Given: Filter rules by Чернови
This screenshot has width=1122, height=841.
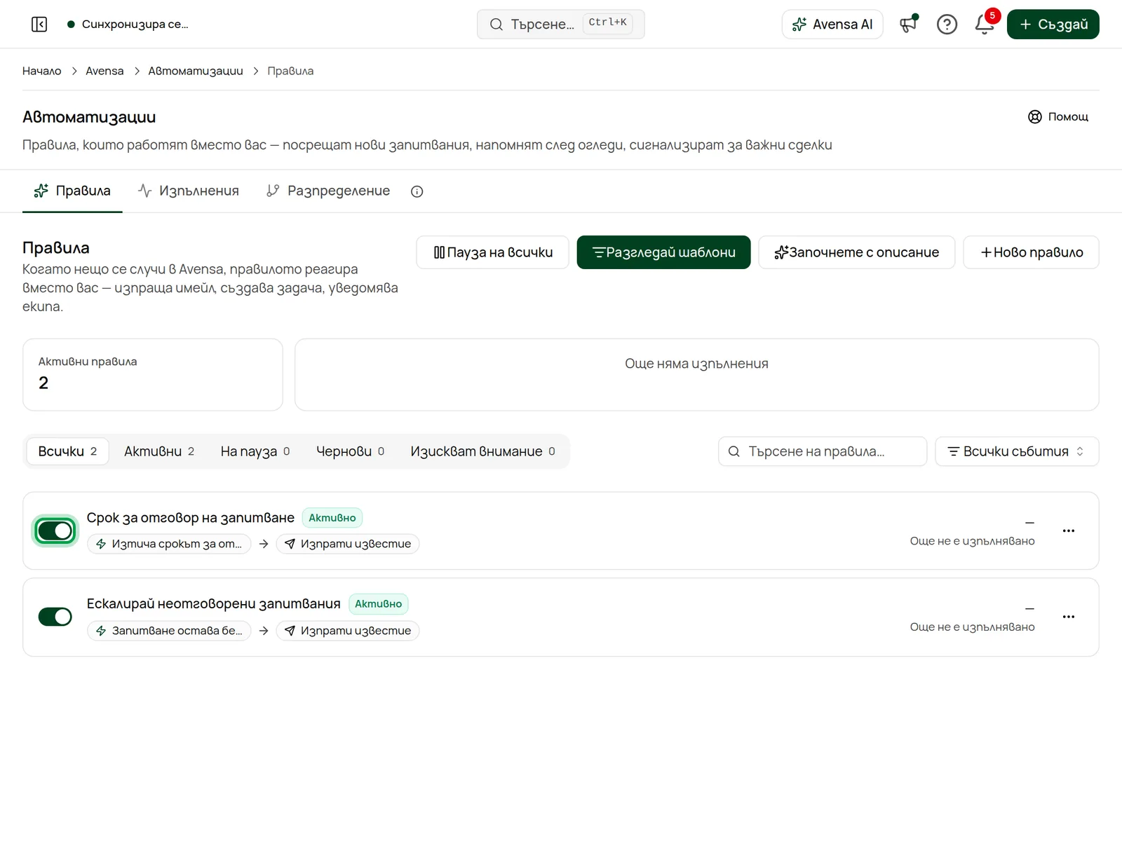Looking at the screenshot, I should (350, 451).
